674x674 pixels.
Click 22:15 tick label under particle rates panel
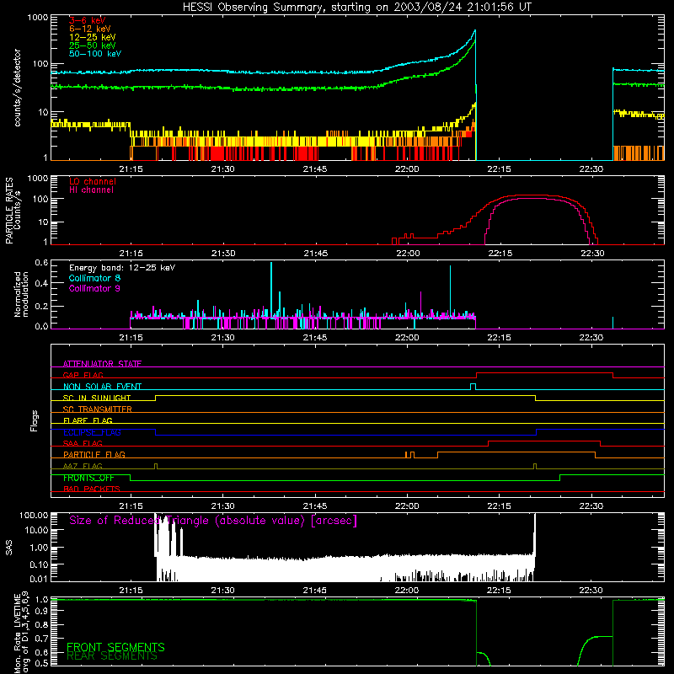point(500,254)
